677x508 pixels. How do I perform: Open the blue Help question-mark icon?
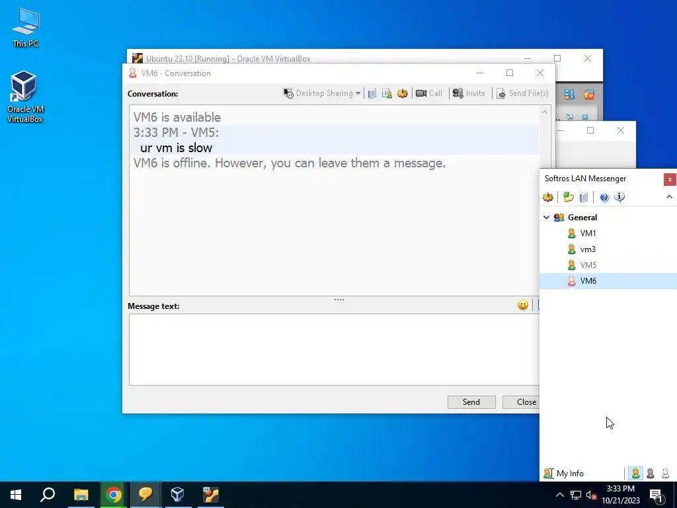[x=604, y=197]
